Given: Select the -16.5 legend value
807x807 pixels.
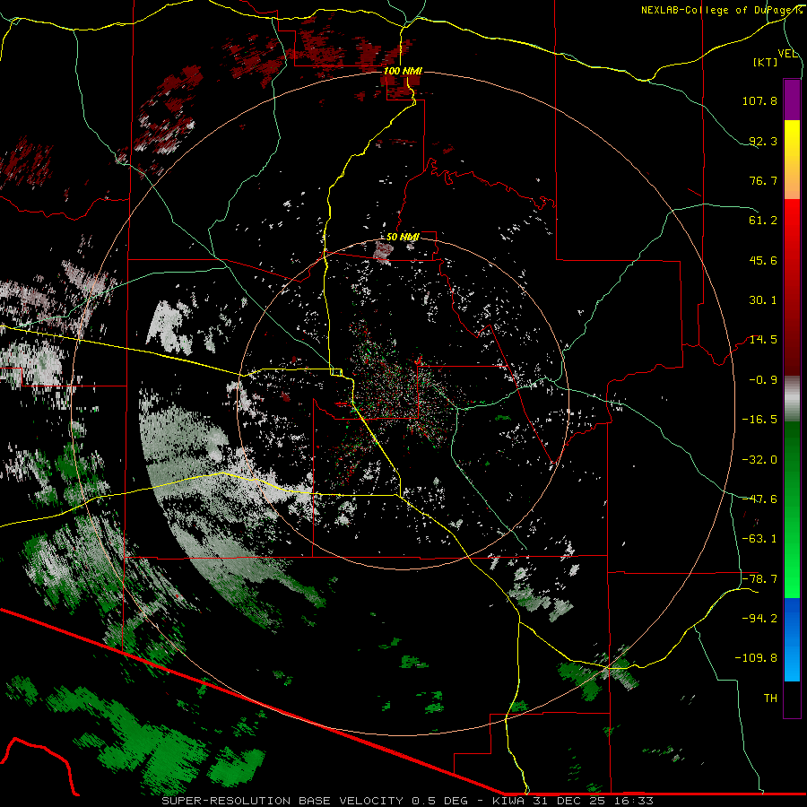Looking at the screenshot, I should coord(759,420).
